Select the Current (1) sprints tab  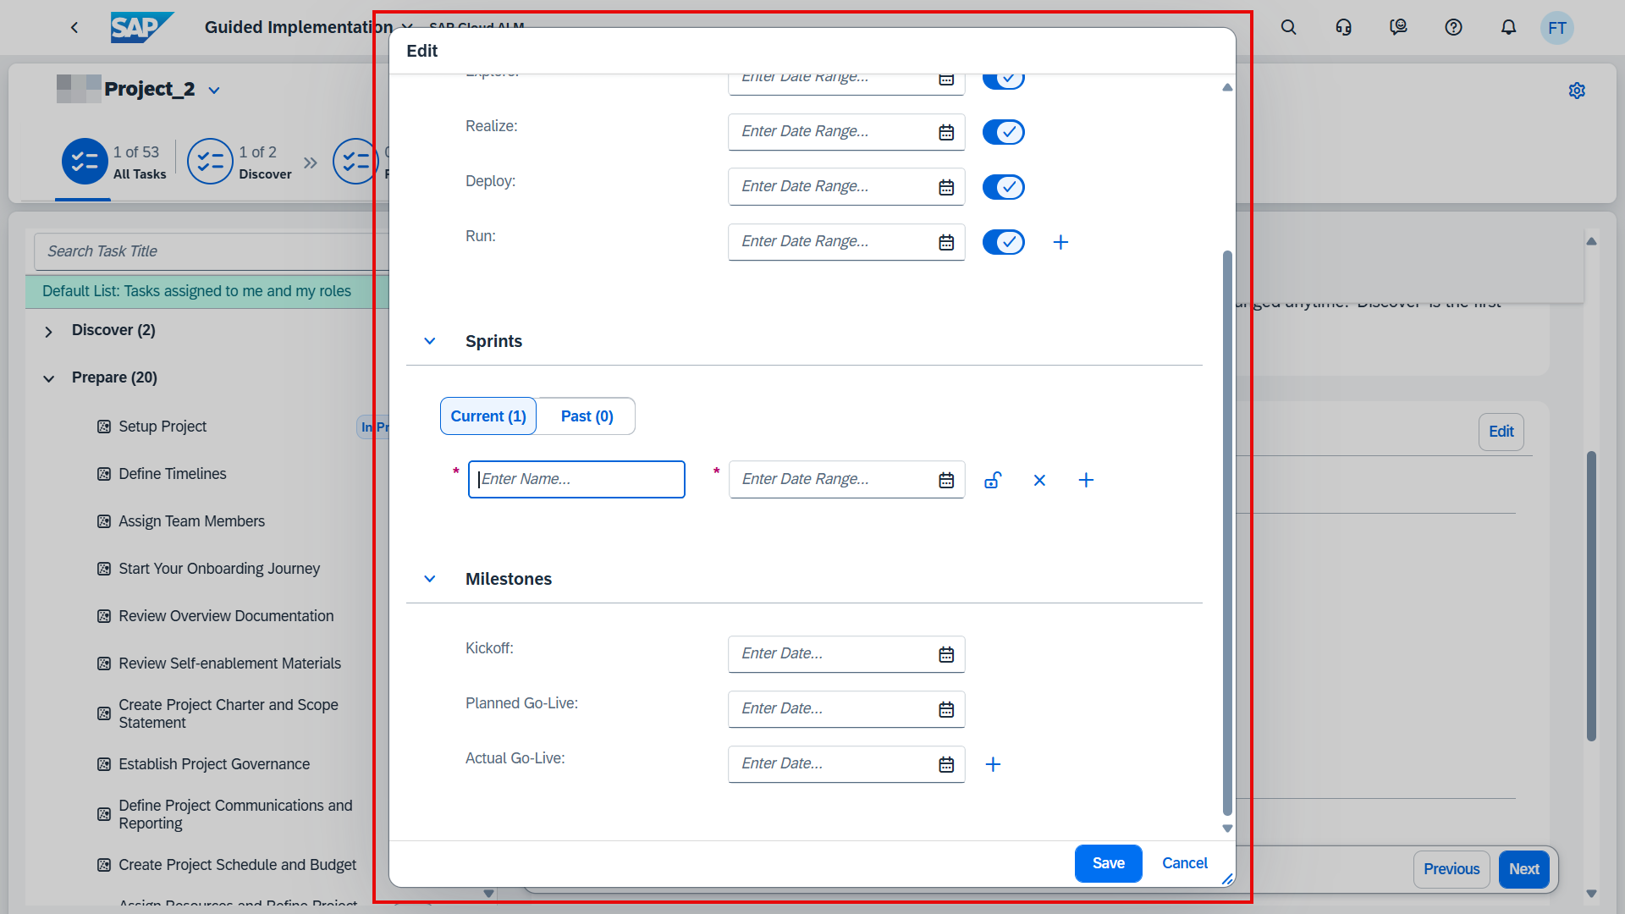[x=488, y=416]
